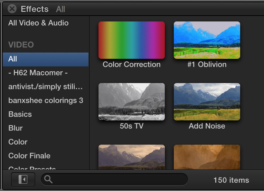Show the Basics effects category
Image resolution: width=264 pixels, height=191 pixels.
pyautogui.click(x=20, y=115)
